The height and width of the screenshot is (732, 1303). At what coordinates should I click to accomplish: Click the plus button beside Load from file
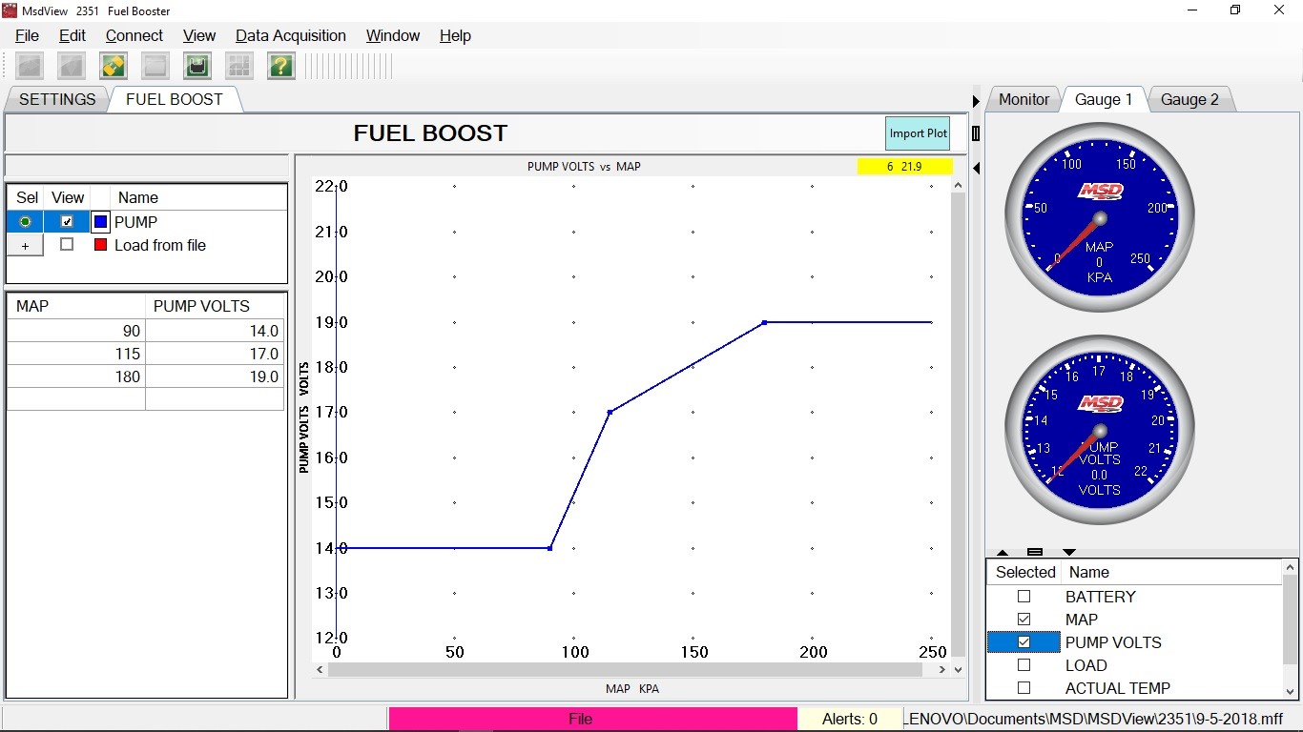point(25,246)
